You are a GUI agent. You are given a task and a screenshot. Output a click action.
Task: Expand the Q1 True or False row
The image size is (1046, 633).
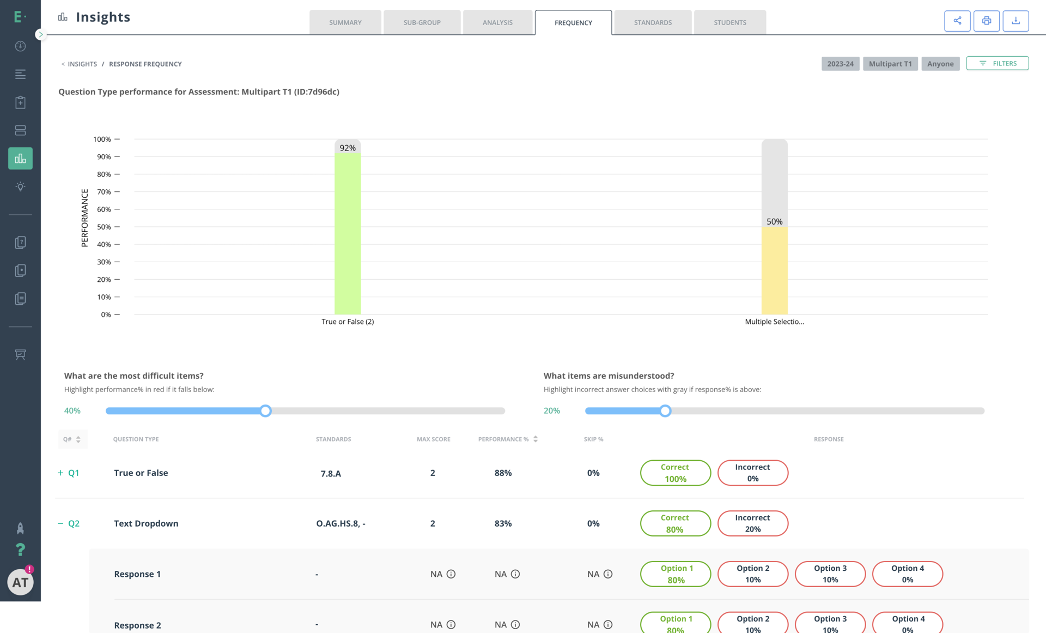(x=60, y=473)
